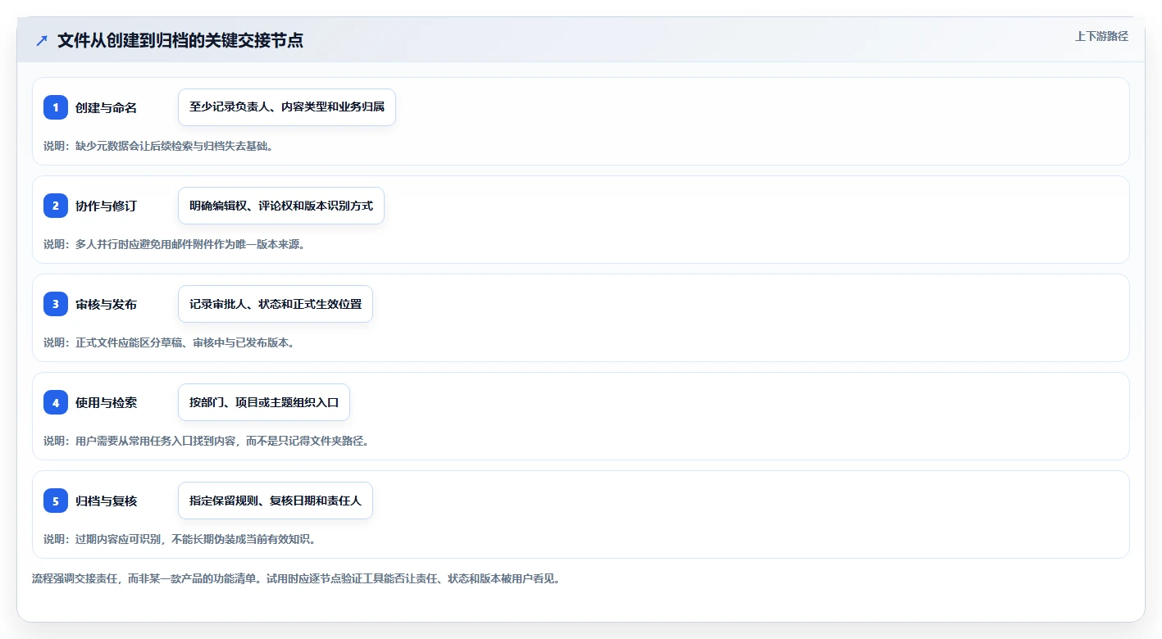This screenshot has width=1162, height=639.
Task: Click the note about 邮件附件作为唯一版本来源
Action: pos(174,244)
